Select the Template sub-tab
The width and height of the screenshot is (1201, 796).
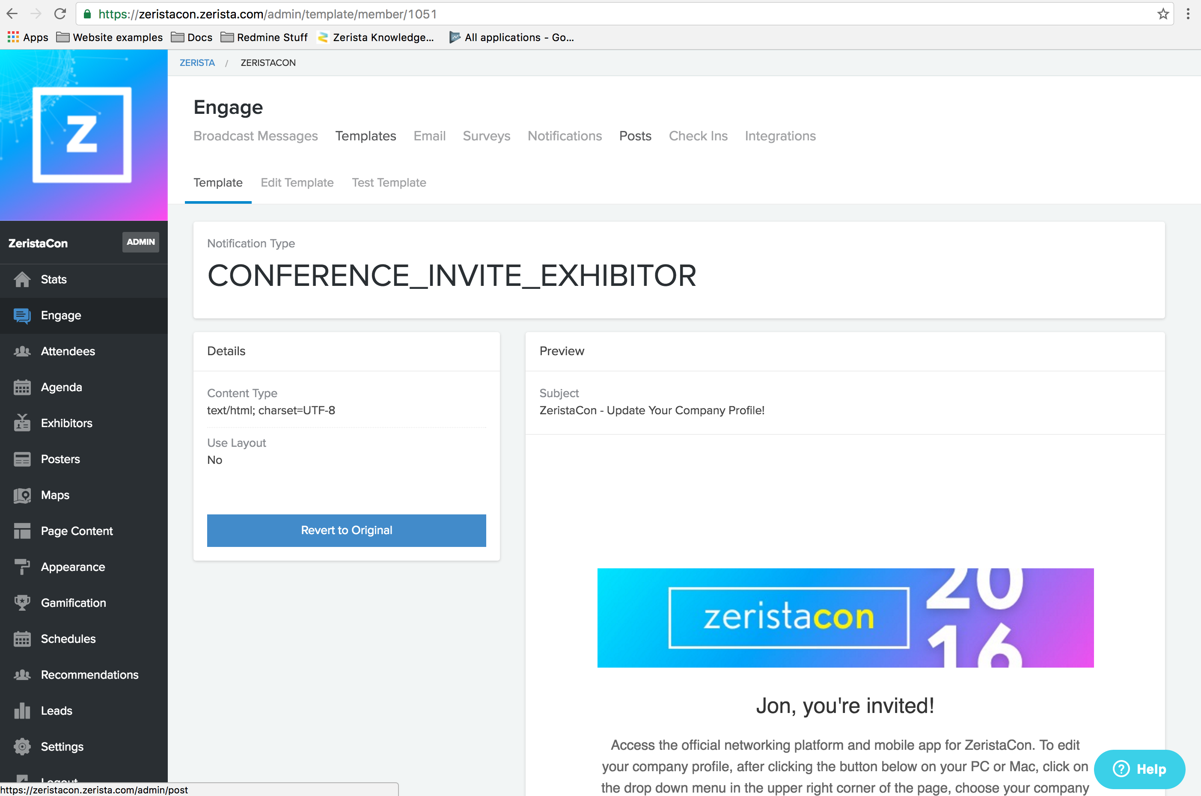(218, 183)
